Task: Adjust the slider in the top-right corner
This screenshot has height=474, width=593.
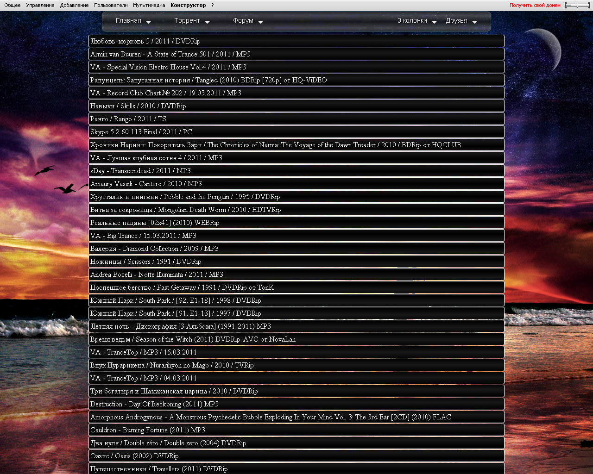Action: pyautogui.click(x=577, y=6)
